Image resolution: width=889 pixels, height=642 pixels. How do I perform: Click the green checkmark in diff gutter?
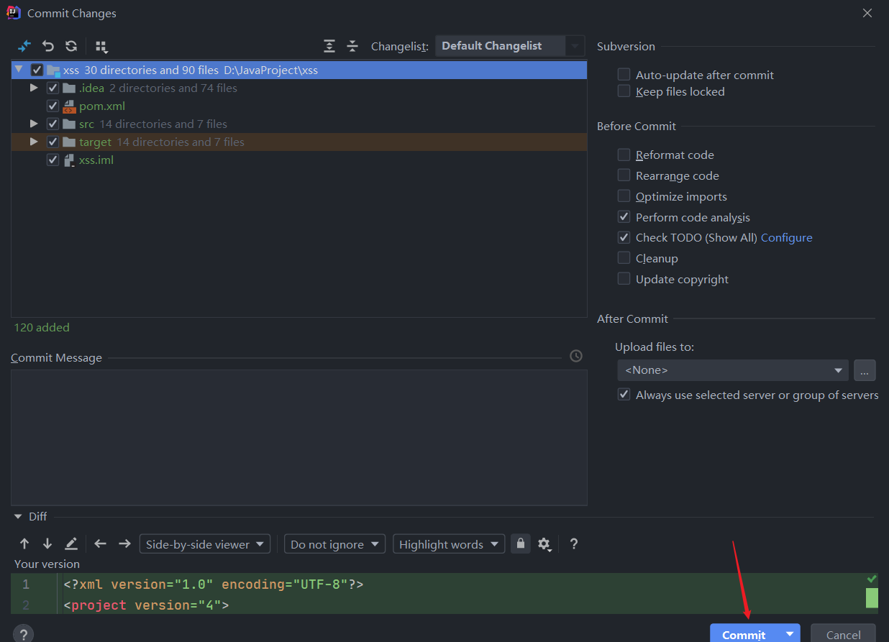pyautogui.click(x=872, y=579)
